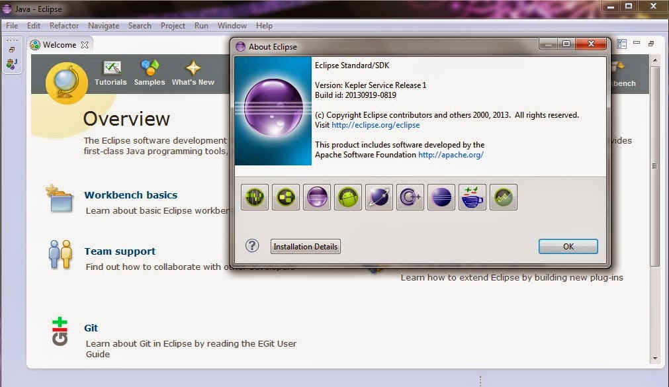Click the Welcome page vertical scrollbar thumb

coord(655,167)
